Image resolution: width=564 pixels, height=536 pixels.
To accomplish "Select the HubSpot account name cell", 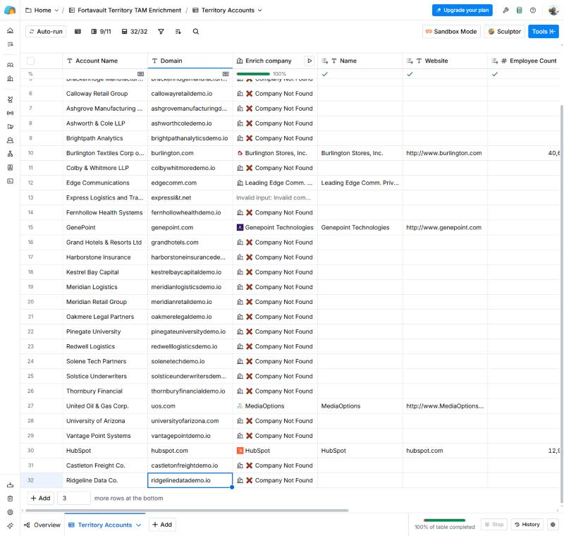I will click(x=105, y=451).
